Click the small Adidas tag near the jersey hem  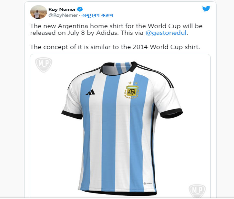tap(148, 183)
